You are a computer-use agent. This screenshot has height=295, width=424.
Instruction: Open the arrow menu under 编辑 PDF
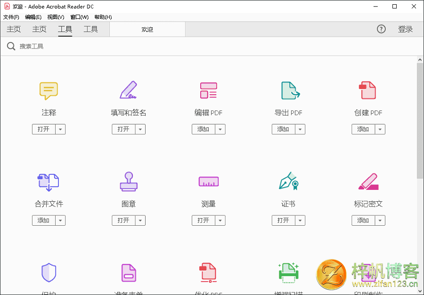[x=220, y=129]
